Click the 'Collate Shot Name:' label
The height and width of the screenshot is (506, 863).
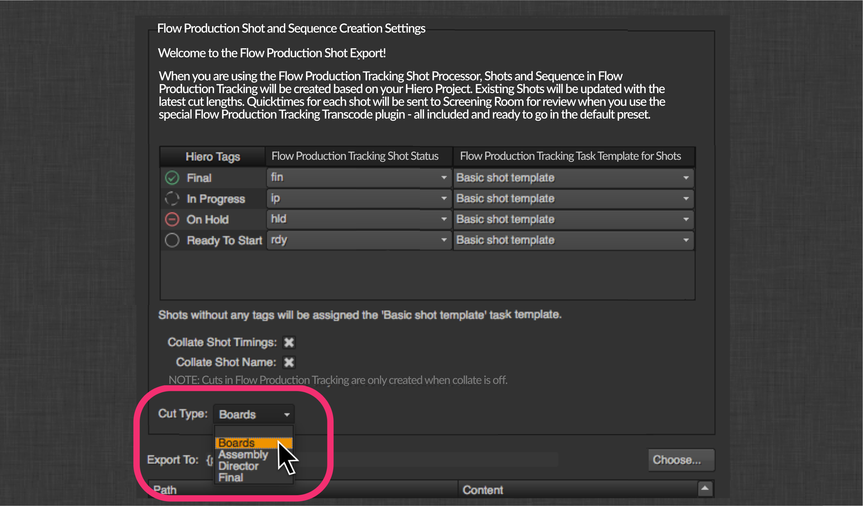click(226, 362)
